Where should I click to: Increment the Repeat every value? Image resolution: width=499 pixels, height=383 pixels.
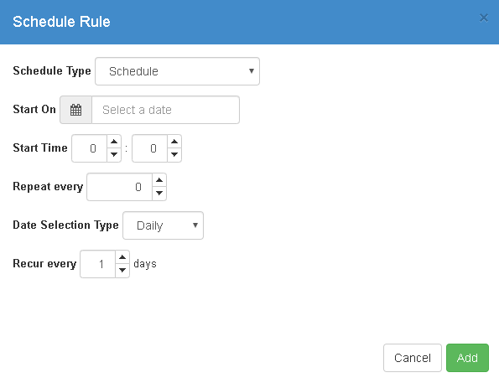[159, 180]
